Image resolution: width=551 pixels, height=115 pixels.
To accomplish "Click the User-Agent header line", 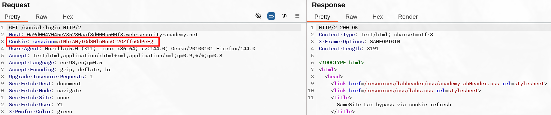I will point(132,48).
